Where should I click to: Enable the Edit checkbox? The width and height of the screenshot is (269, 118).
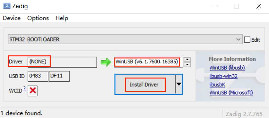tap(247, 40)
